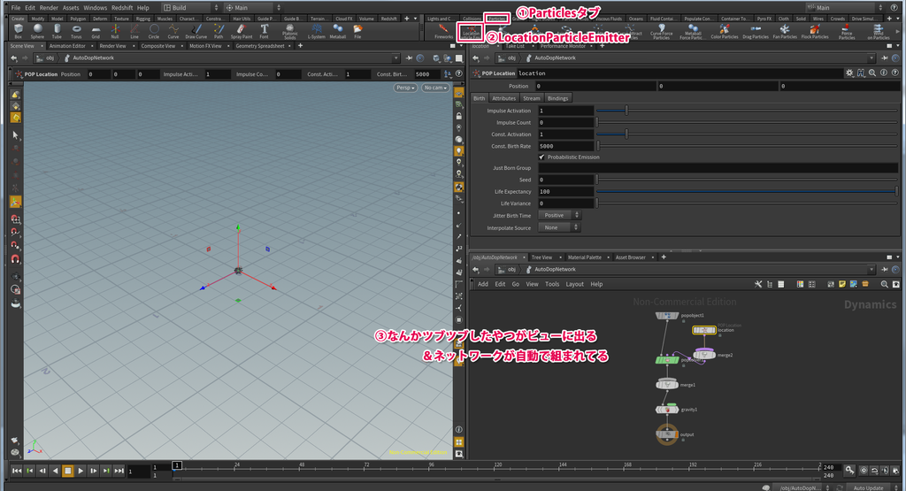Jump to the first frame button

[x=17, y=471]
